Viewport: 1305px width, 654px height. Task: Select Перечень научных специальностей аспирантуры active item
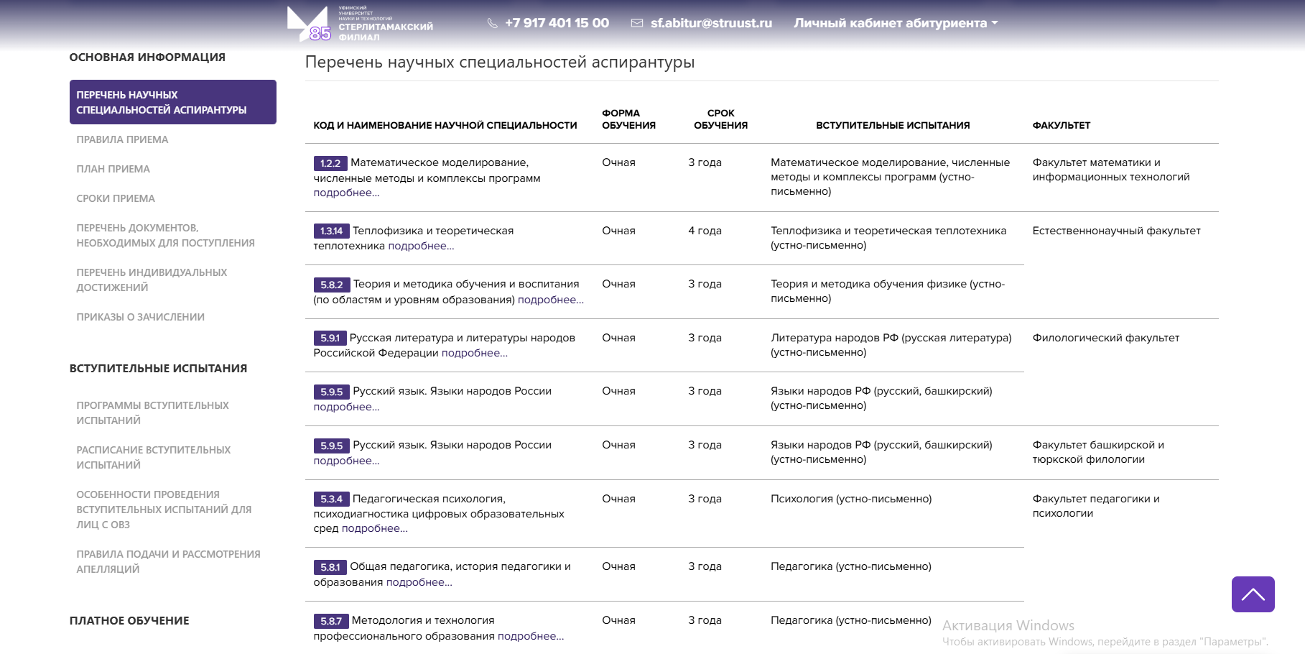(172, 102)
